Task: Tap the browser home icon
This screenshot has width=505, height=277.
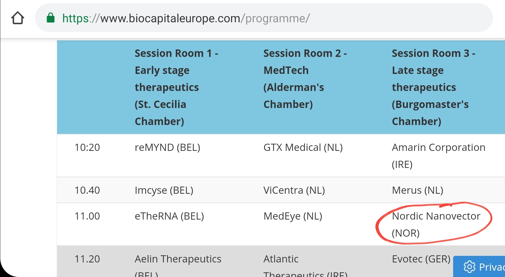Action: (x=18, y=18)
